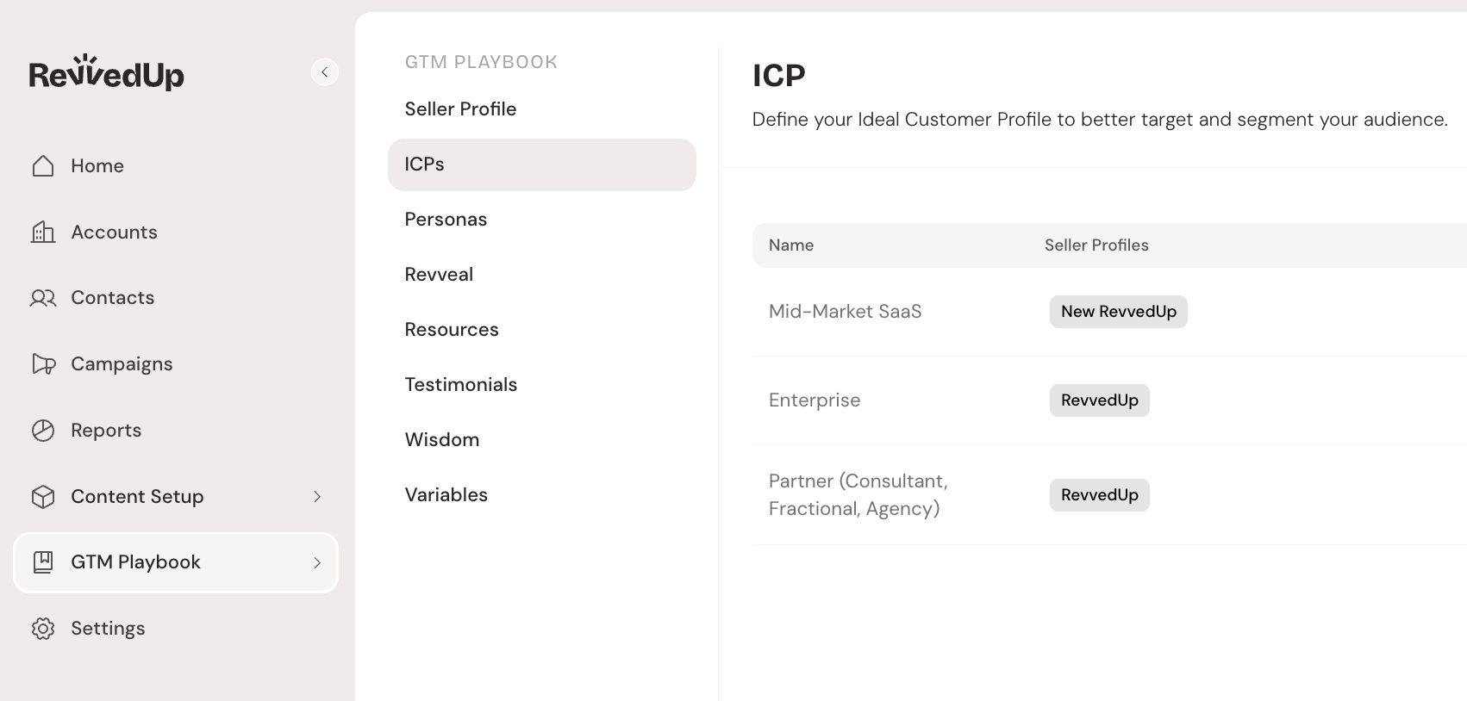Click the Campaigns megaphone icon
The image size is (1467, 701).
click(43, 364)
